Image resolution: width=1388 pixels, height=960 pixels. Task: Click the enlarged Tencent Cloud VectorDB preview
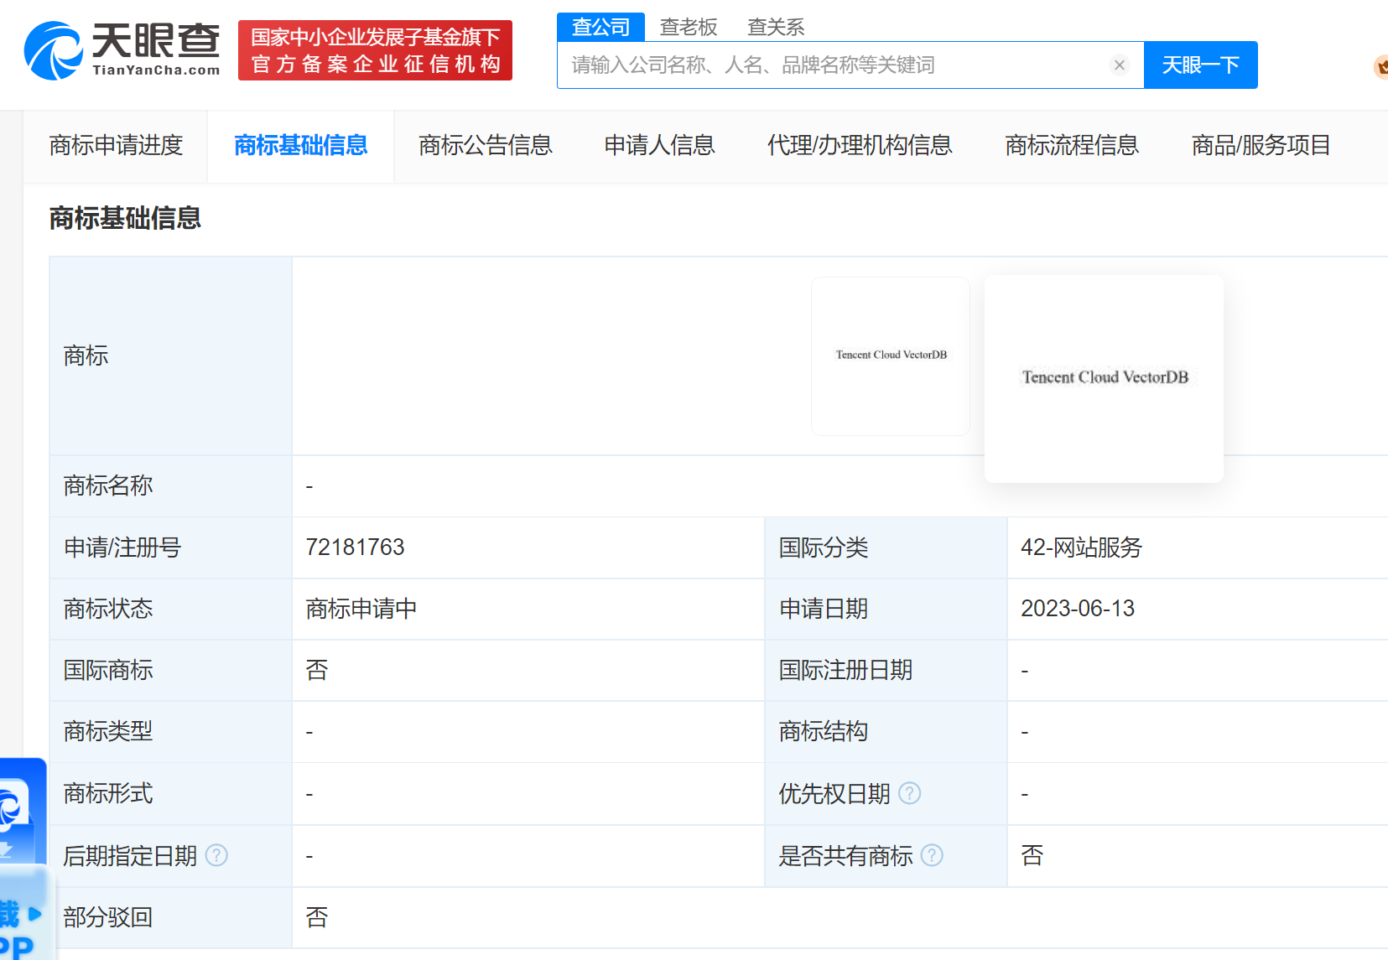(1105, 378)
